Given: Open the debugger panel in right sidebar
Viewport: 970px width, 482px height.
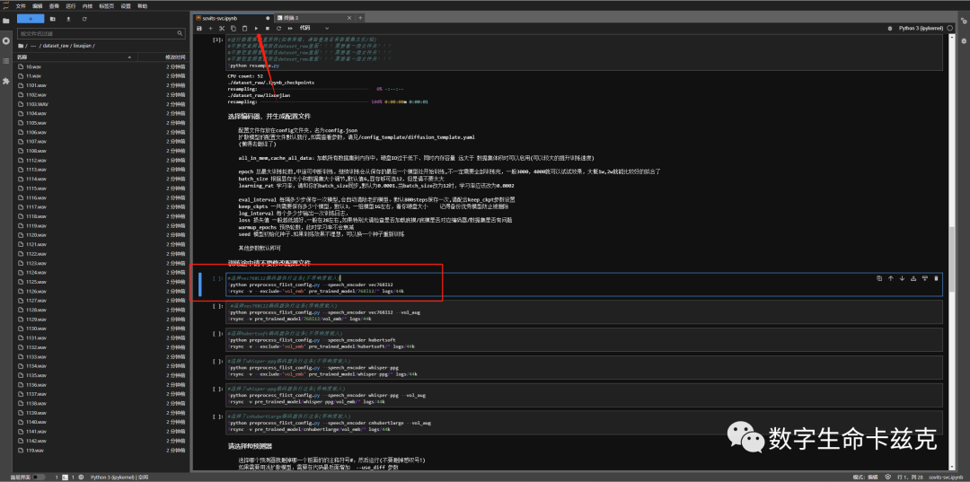Looking at the screenshot, I should [964, 40].
